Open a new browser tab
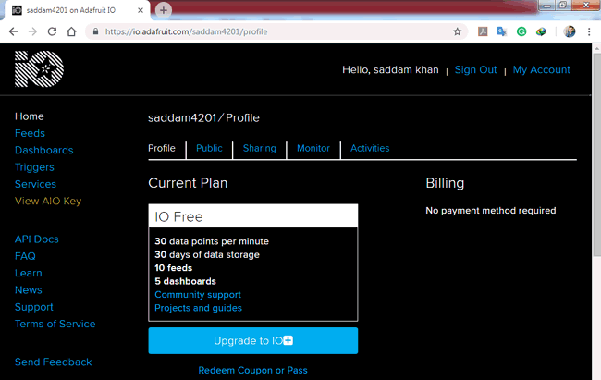 click(x=164, y=9)
